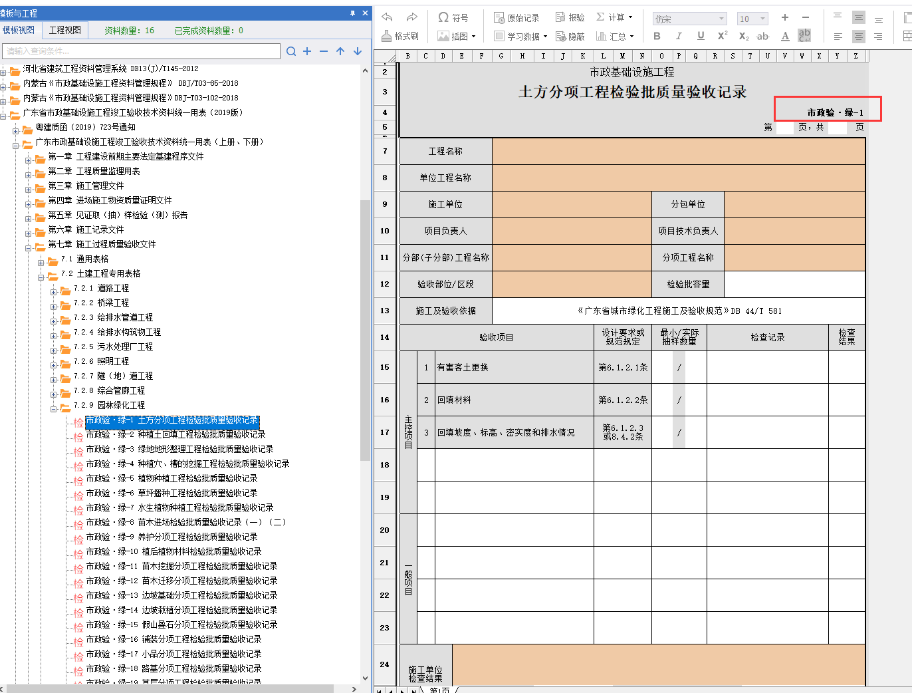Viewport: 912px width, 693px height.
Task: Click the 请输入查询条件 search field
Action: 141,51
